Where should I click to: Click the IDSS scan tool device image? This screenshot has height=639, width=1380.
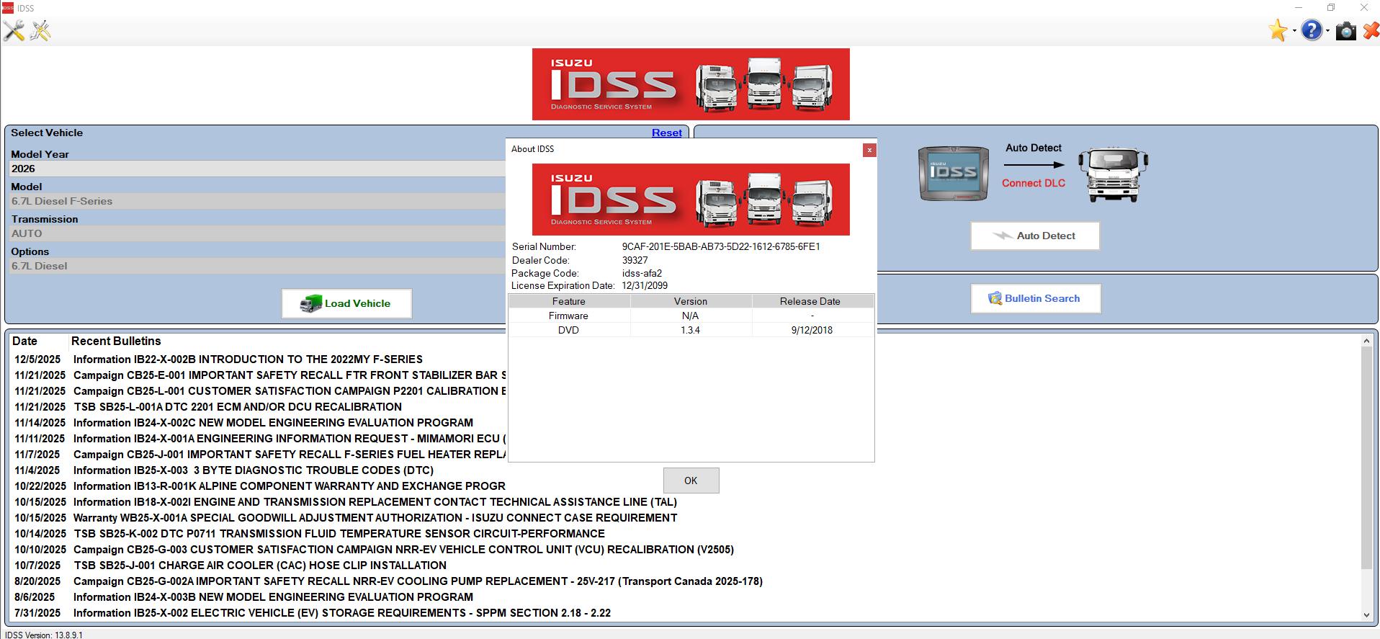click(954, 173)
